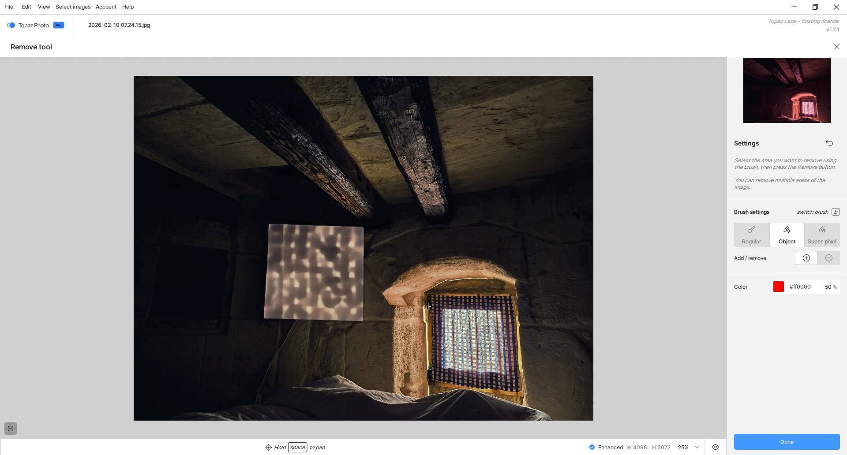Click the 'Color' label
847x455 pixels.
point(741,287)
